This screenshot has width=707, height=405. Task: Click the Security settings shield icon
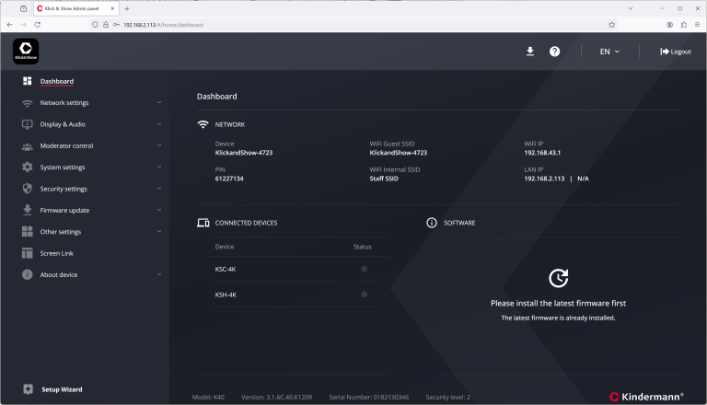pyautogui.click(x=28, y=189)
